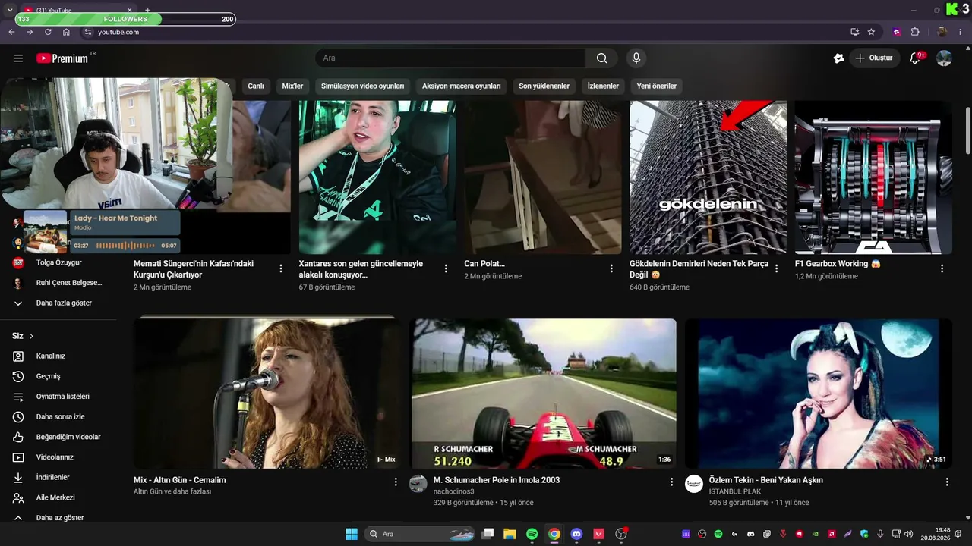972x546 pixels.
Task: Go back in browser history
Action: 11,32
